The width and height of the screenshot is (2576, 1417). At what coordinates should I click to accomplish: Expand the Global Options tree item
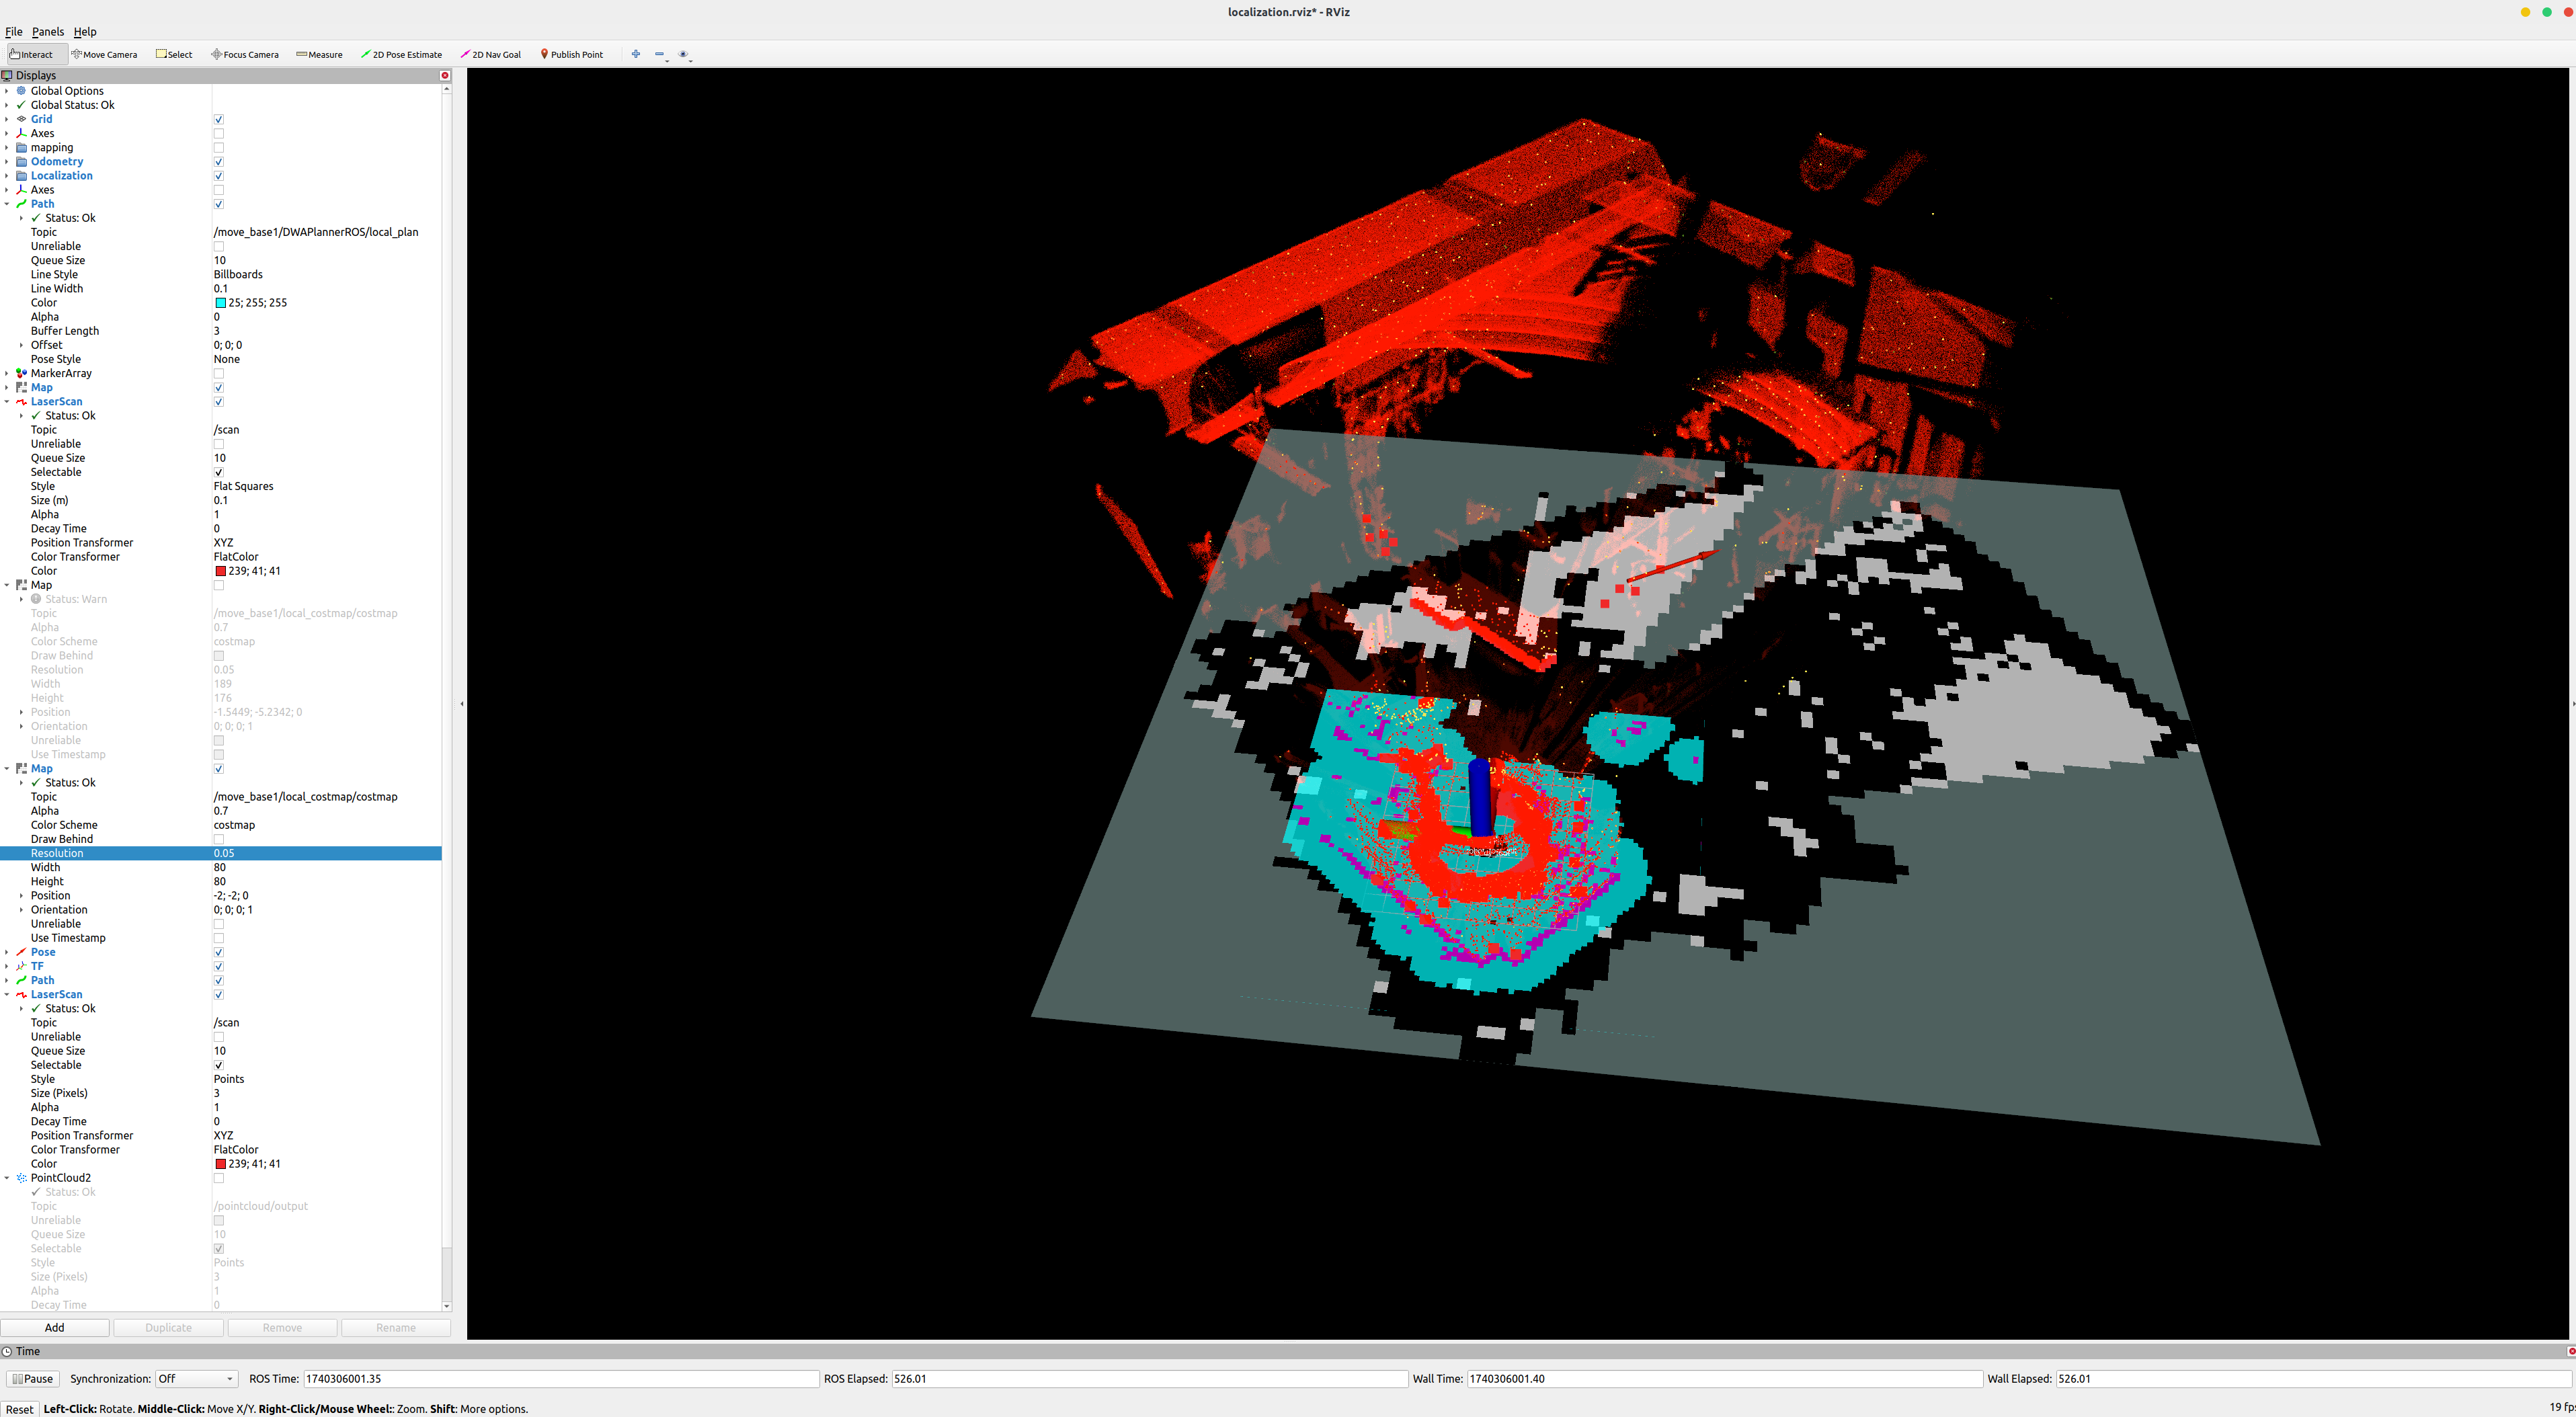pyautogui.click(x=7, y=91)
